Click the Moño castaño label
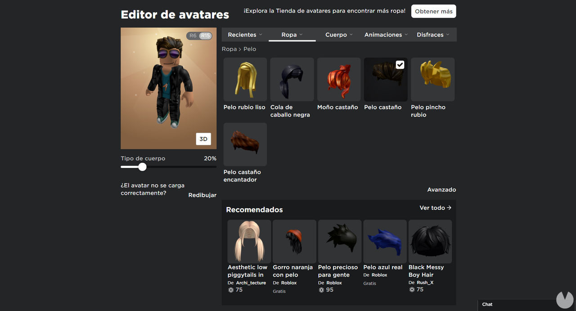 click(337, 107)
